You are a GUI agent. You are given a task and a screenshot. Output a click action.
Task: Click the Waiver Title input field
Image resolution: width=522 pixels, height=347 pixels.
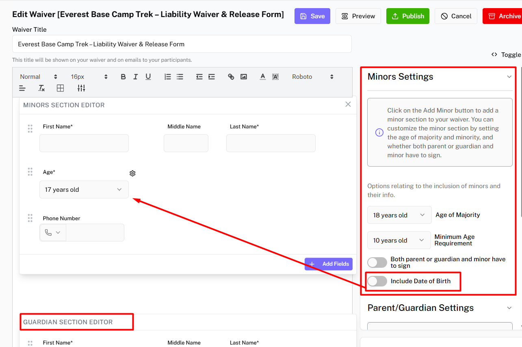tap(182, 44)
